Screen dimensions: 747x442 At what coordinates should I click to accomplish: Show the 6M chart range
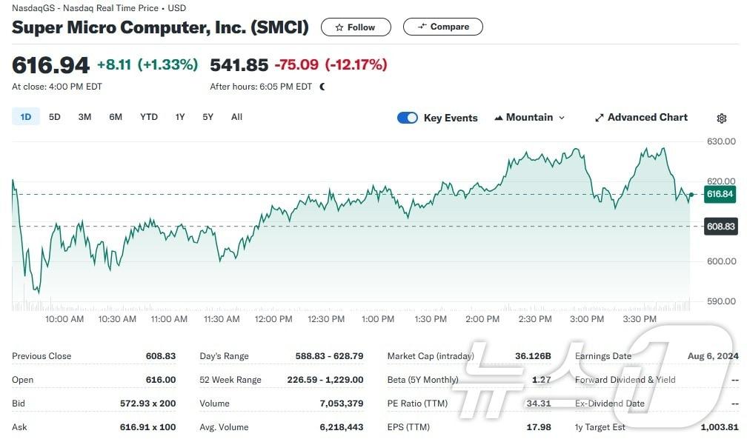coord(116,117)
